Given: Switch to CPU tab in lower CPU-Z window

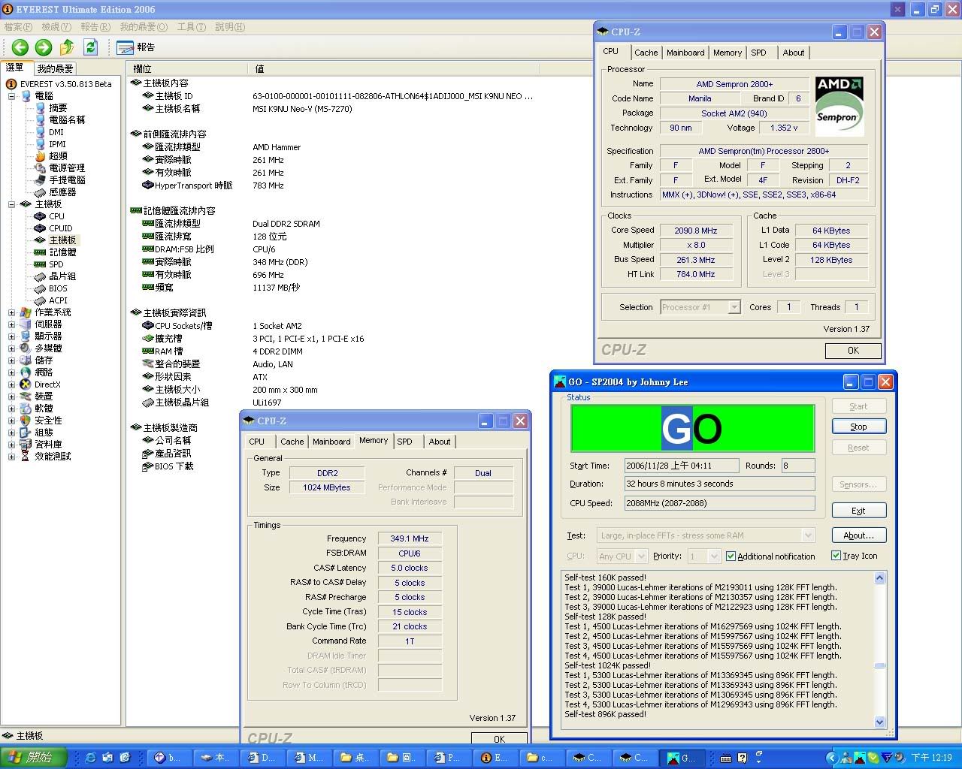Looking at the screenshot, I should pyautogui.click(x=256, y=442).
